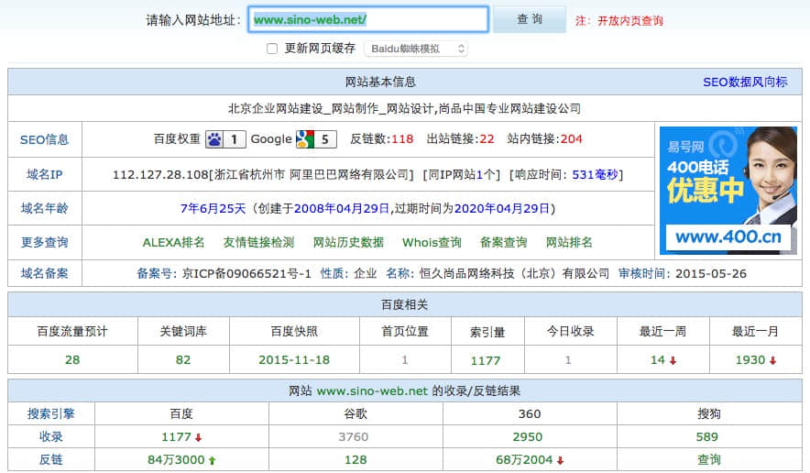This screenshot has width=810, height=473.
Task: Open the ALEXA排名 link
Action: [173, 242]
